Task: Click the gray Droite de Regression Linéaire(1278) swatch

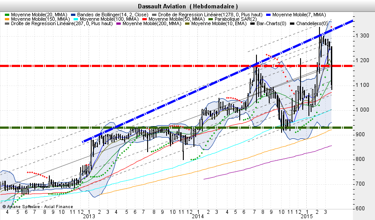Action: click(x=154, y=15)
